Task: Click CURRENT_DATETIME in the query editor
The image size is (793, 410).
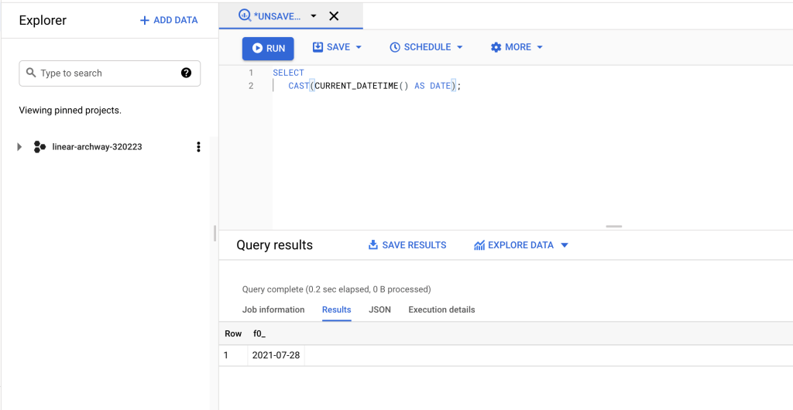Action: pos(356,86)
